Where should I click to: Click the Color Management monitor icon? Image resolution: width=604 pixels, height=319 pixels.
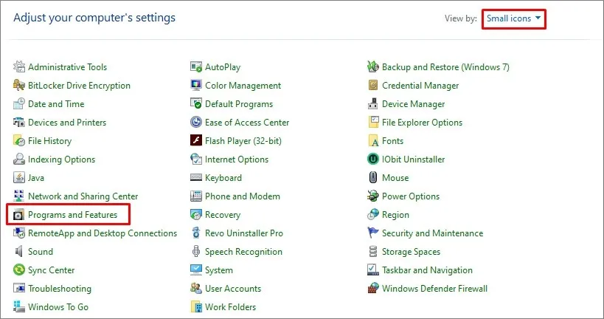point(196,85)
